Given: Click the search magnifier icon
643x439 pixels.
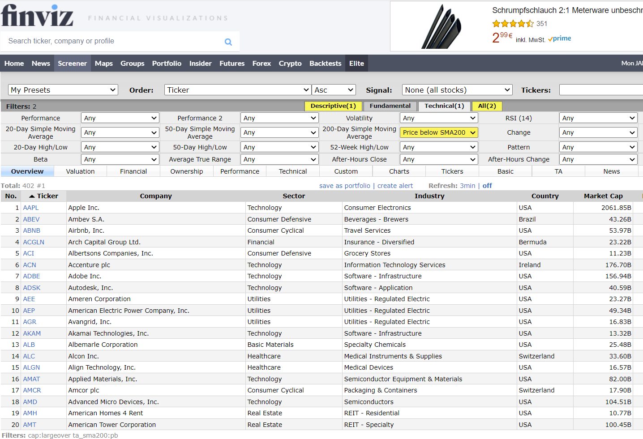Looking at the screenshot, I should coord(228,42).
